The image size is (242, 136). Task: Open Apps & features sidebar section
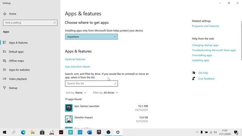coord(18,43)
